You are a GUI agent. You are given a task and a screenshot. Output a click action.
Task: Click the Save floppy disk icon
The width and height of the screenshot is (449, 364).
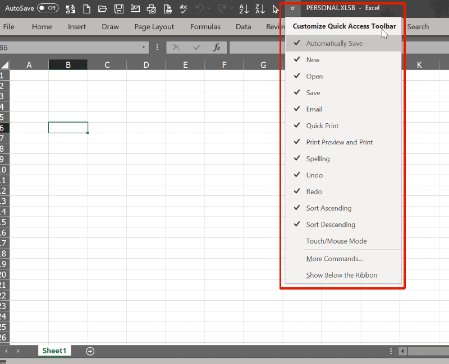[119, 9]
